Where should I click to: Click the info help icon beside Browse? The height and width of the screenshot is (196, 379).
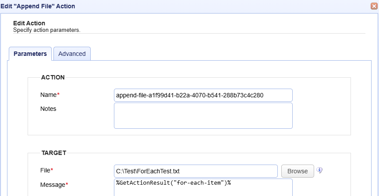coord(319,171)
